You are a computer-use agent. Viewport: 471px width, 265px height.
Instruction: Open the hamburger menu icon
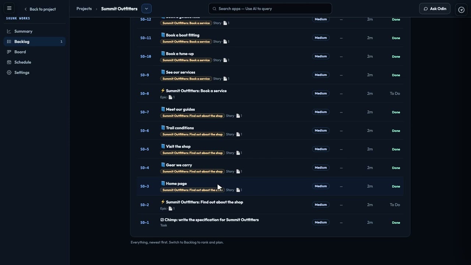(9, 8)
